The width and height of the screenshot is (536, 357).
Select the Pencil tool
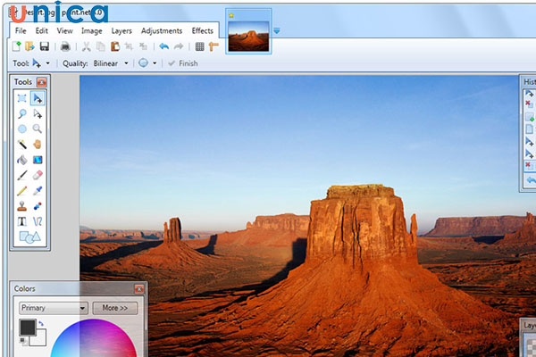click(x=21, y=191)
